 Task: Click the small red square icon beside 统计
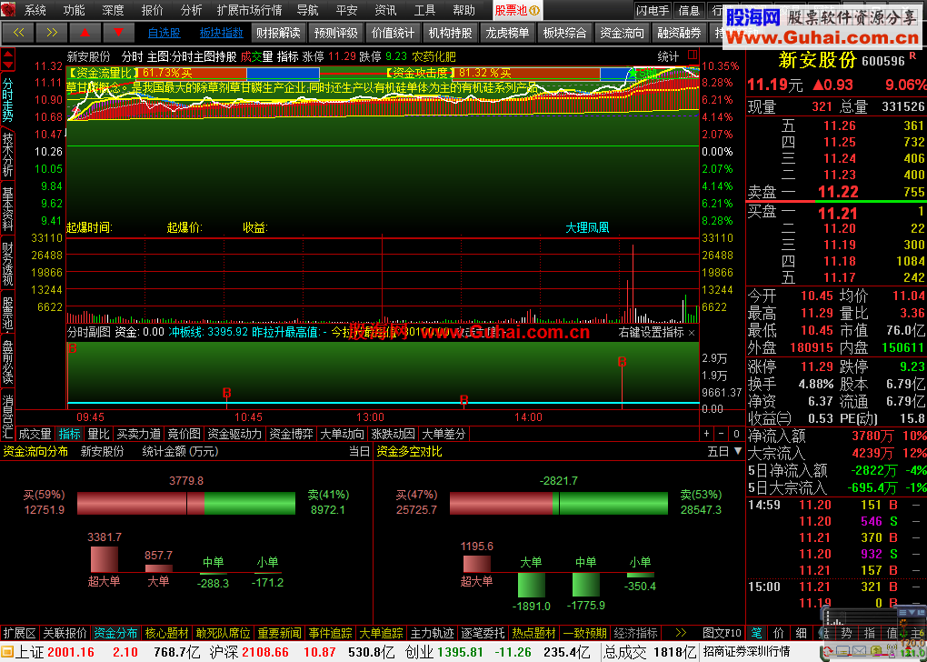693,55
